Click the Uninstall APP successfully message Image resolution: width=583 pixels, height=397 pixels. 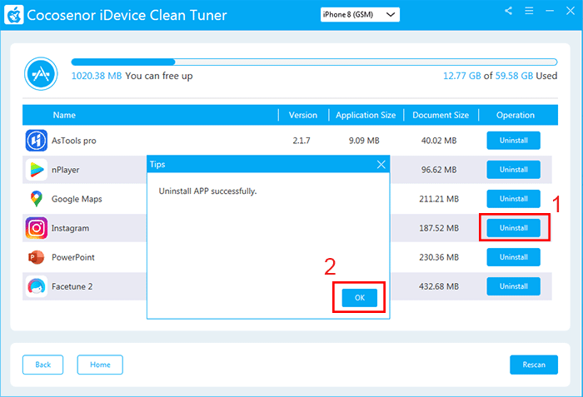coord(207,191)
